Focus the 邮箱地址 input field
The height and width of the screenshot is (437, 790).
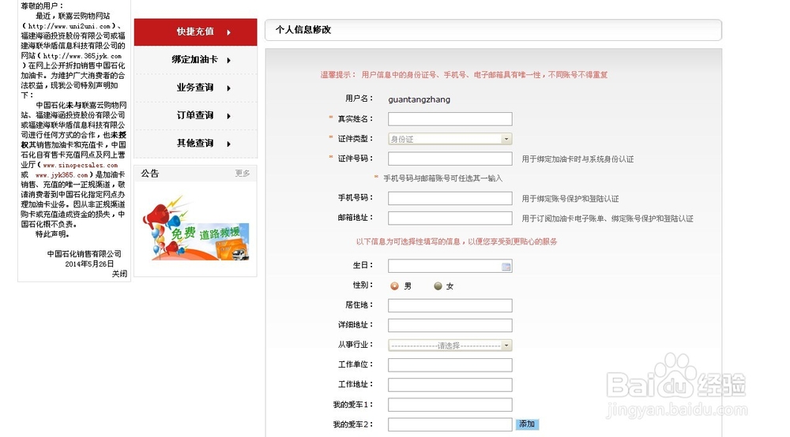click(450, 218)
